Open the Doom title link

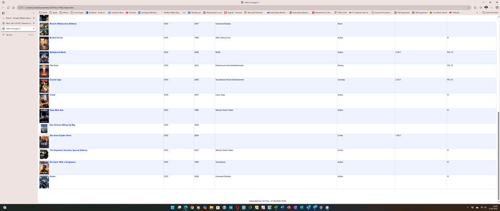(x=52, y=177)
